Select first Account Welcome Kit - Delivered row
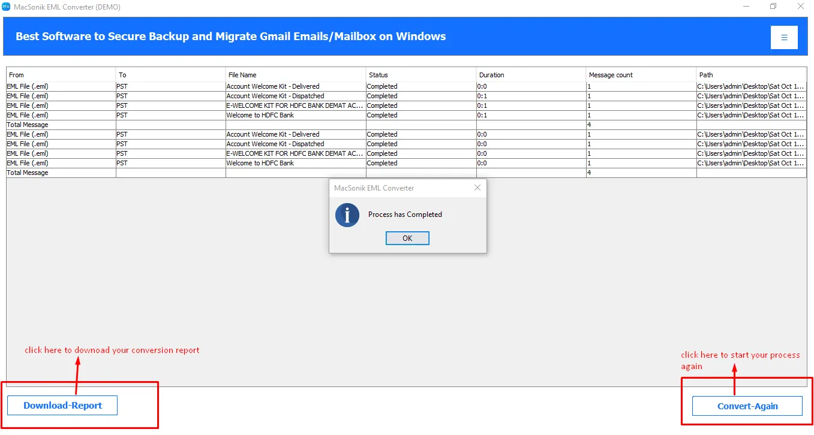The height and width of the screenshot is (435, 814). (x=273, y=86)
